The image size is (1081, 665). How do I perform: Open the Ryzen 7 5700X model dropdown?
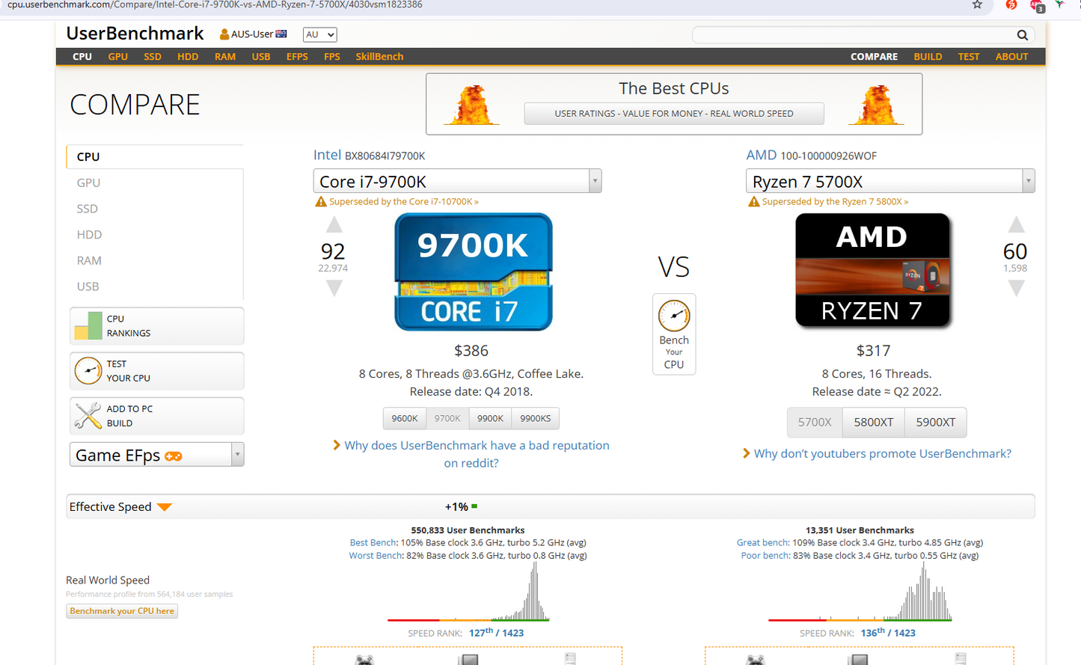point(1028,180)
